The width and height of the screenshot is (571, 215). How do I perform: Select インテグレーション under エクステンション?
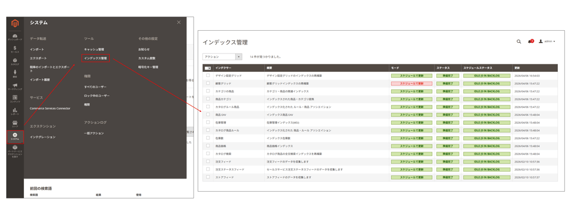click(x=43, y=137)
